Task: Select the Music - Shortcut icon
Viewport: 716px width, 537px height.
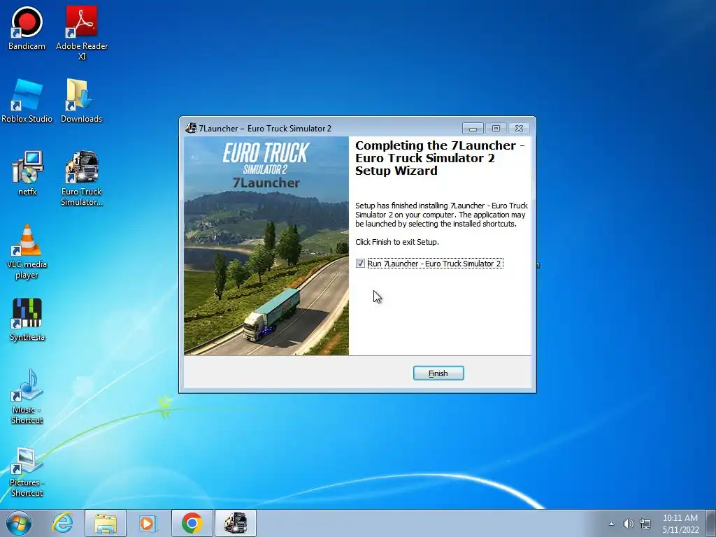Action: 27,396
